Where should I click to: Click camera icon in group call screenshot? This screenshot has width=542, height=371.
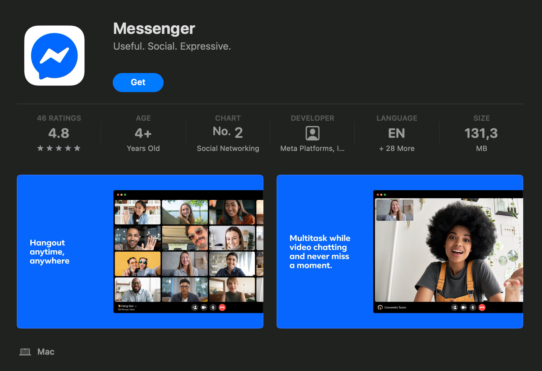[204, 308]
